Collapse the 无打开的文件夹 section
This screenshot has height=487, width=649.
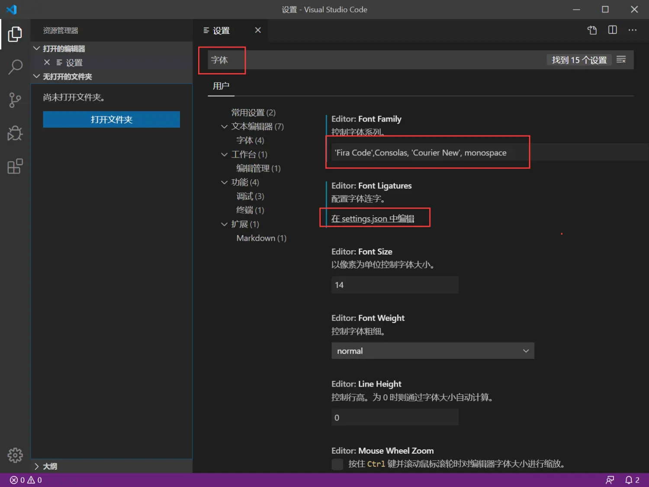coord(37,76)
